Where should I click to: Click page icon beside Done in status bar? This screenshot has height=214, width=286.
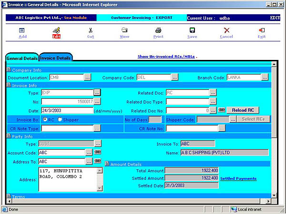pyautogui.click(x=5, y=209)
